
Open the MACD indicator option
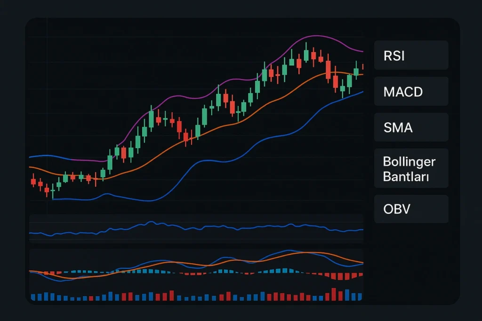tap(411, 92)
